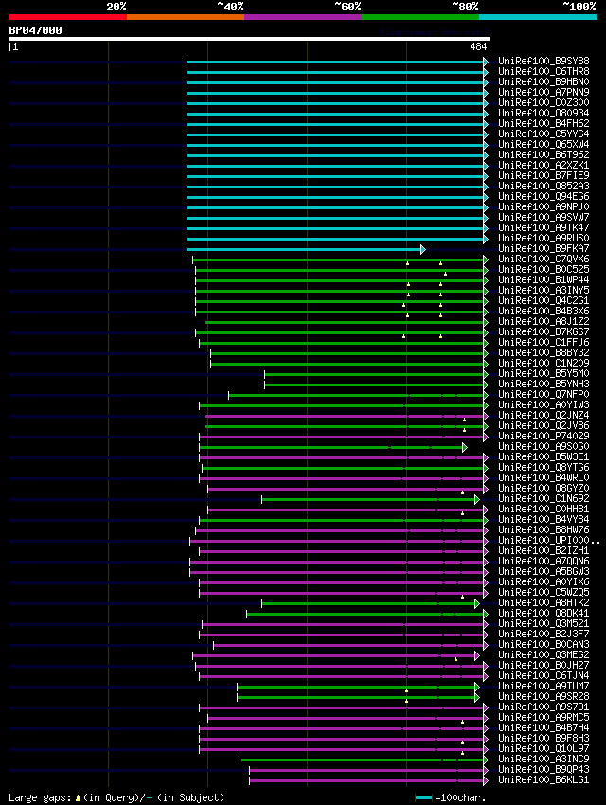Image resolution: width=606 pixels, height=805 pixels.
Task: Open hit UniRef100_B4FH62
Action: pyautogui.click(x=544, y=123)
